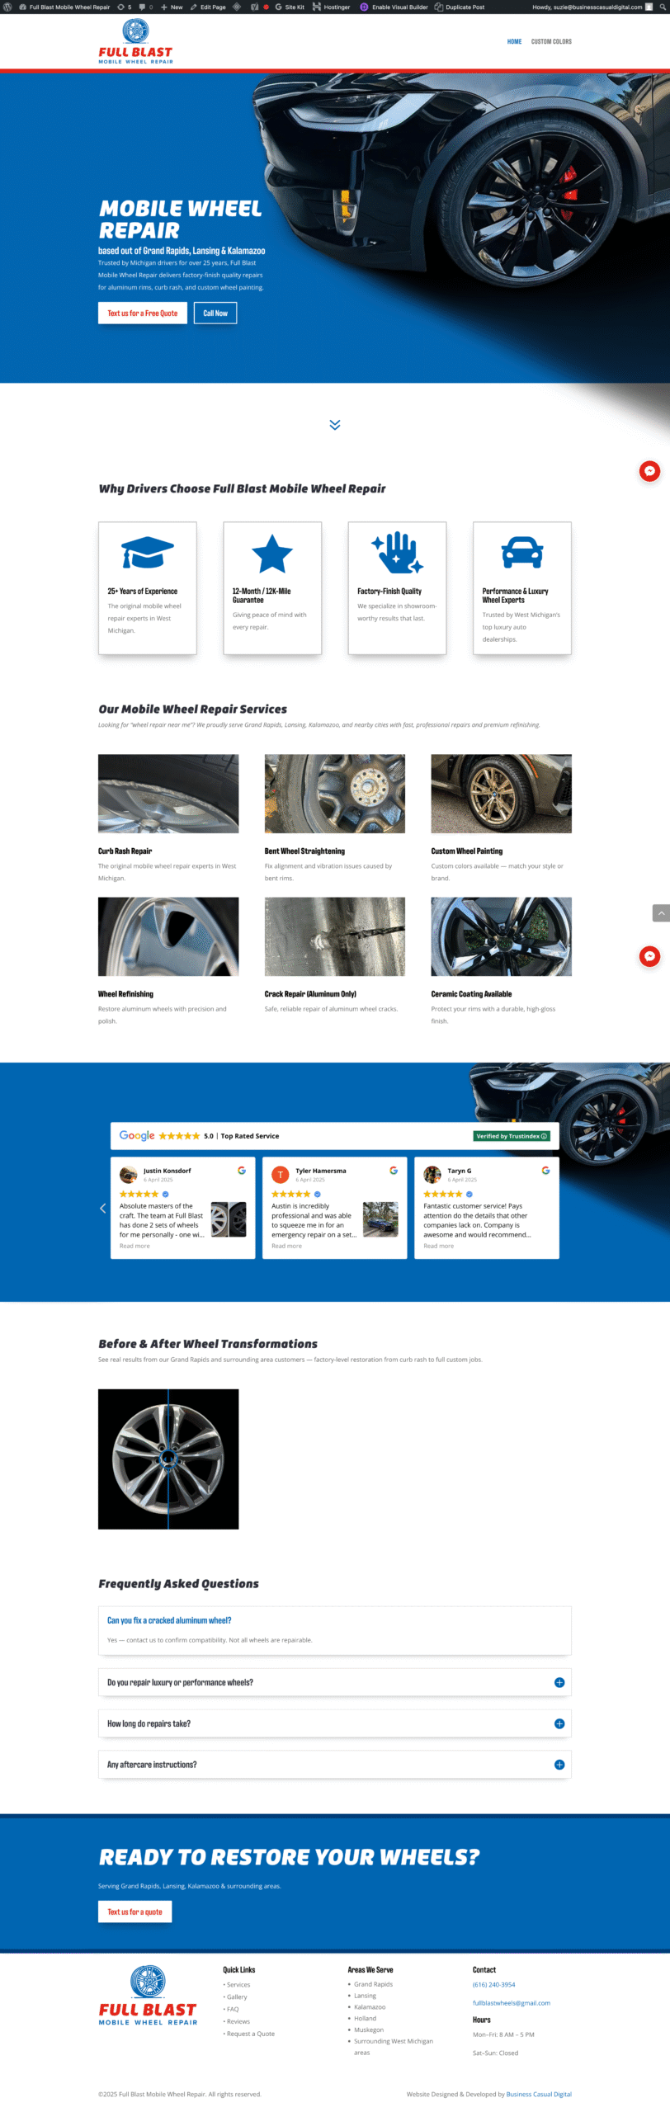This screenshot has height=2112, width=670.
Task: Expand How long do repairs take FAQ
Action: tap(335, 1724)
